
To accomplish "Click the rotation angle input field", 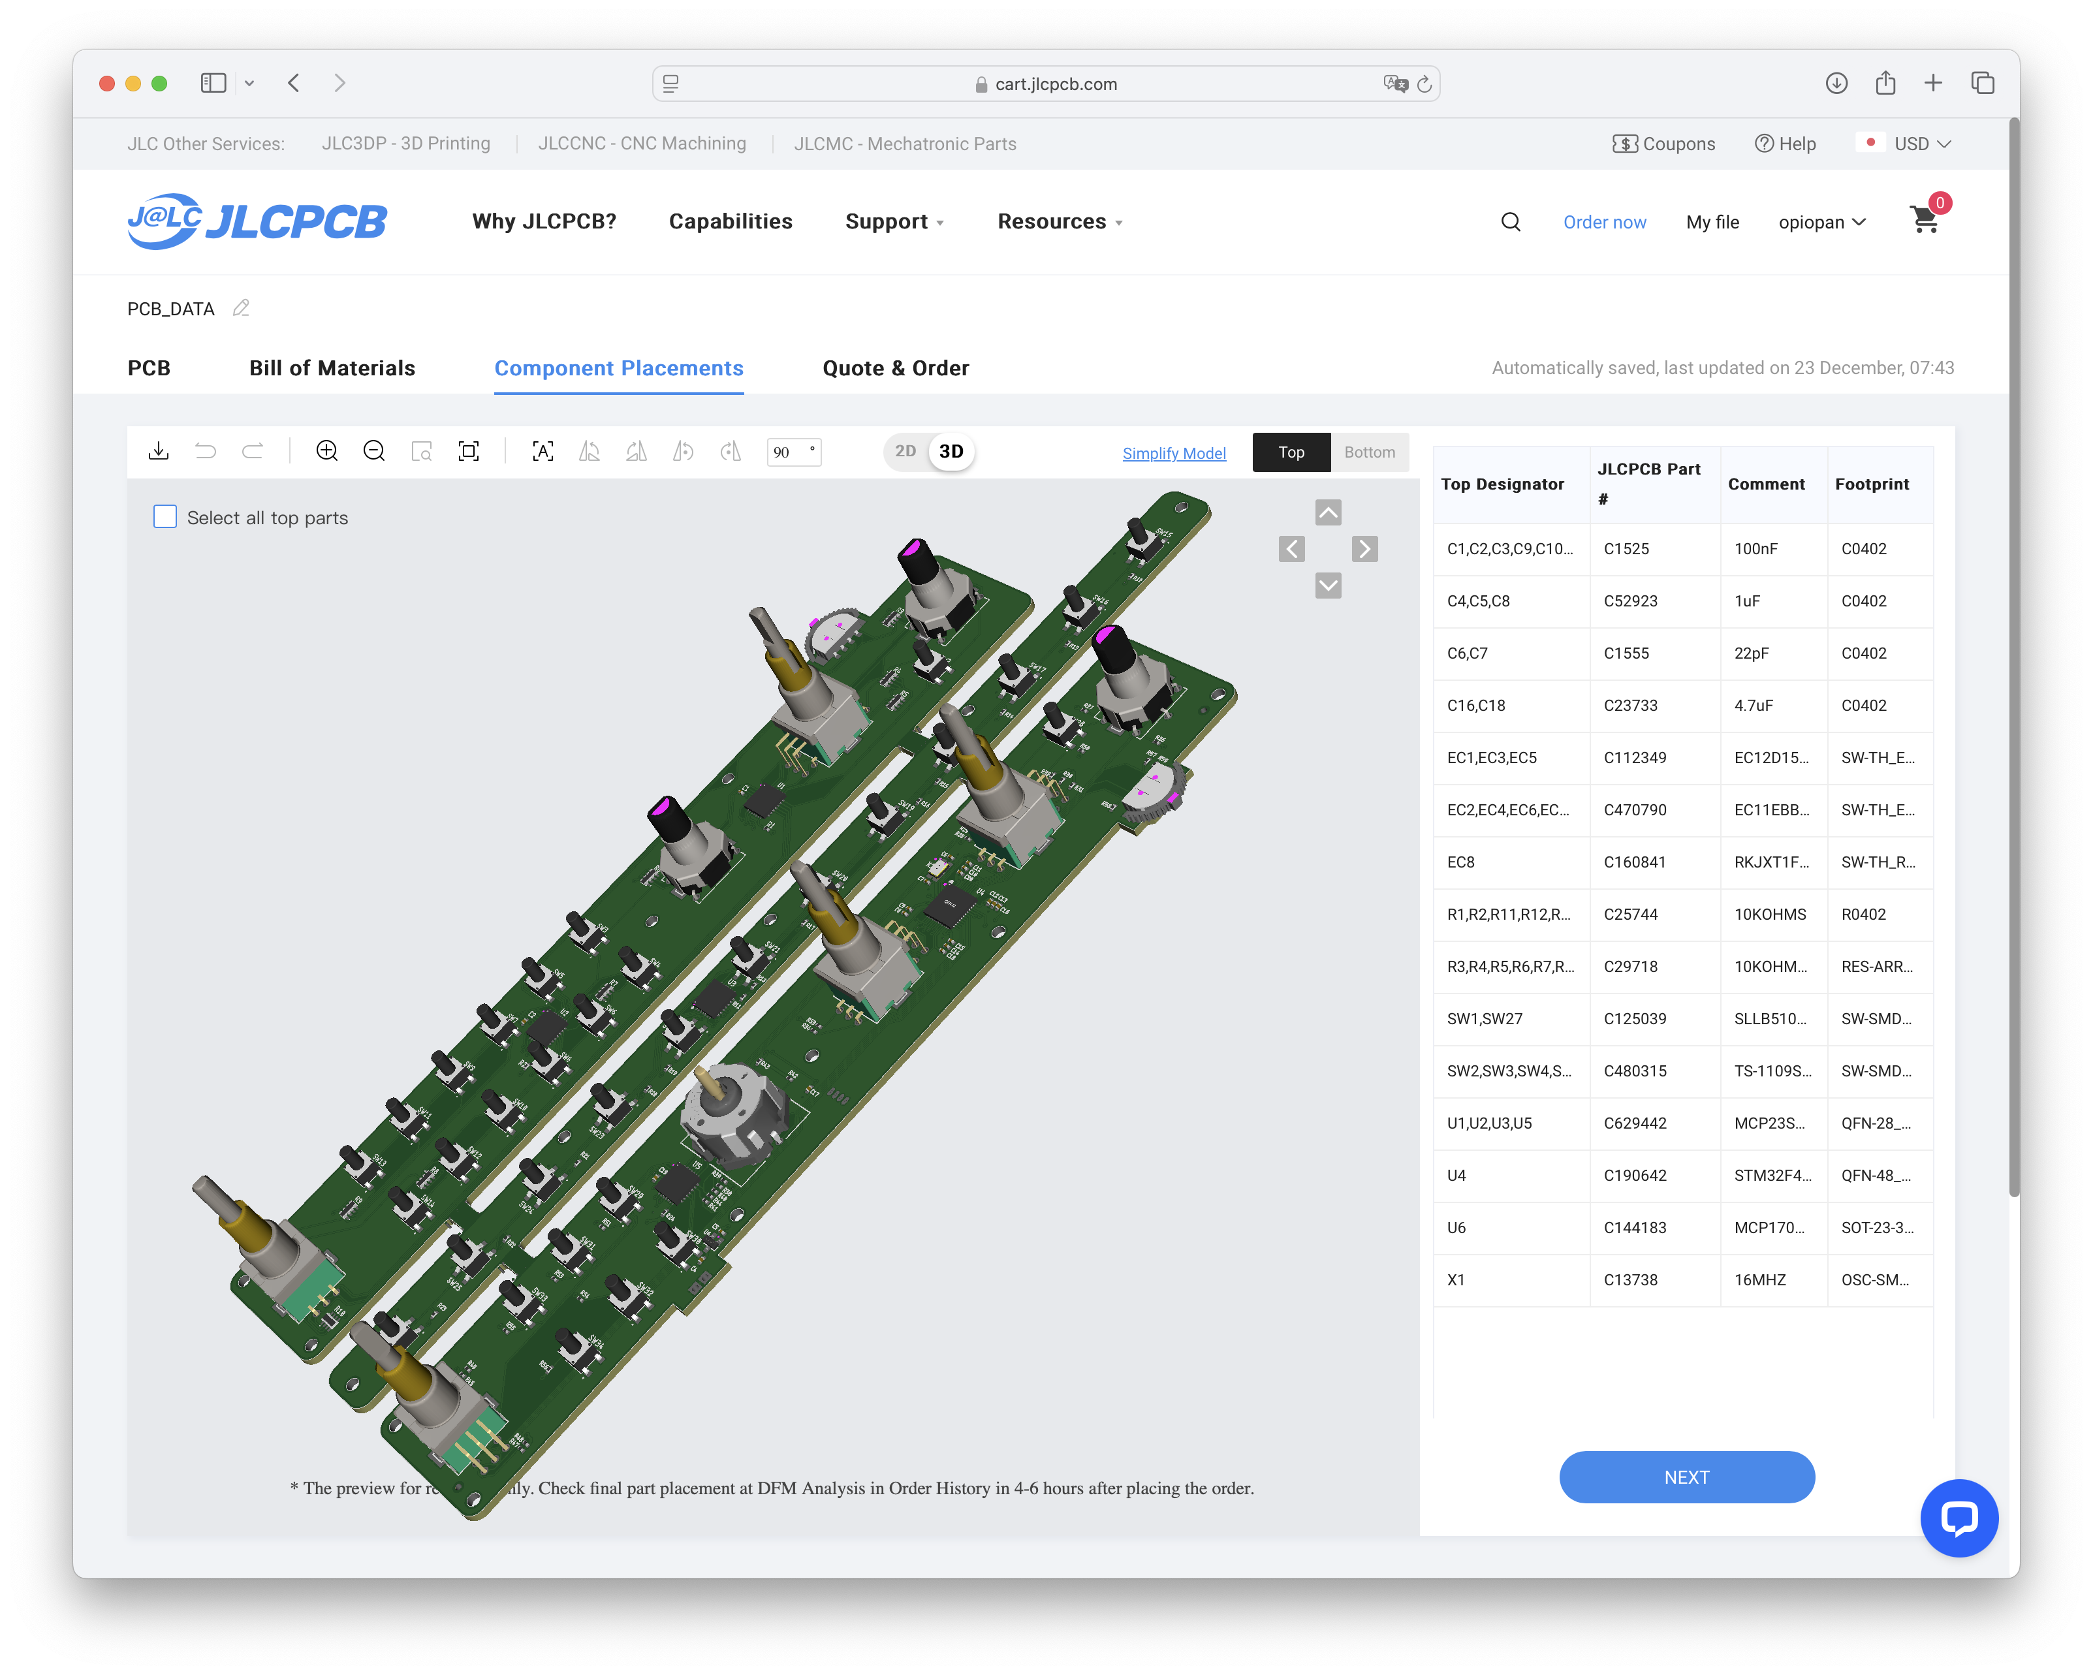I will (x=788, y=452).
